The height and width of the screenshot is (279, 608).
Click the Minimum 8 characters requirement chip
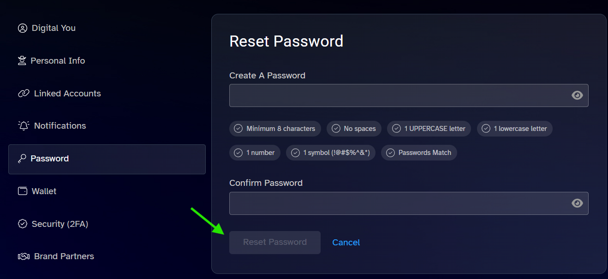pyautogui.click(x=275, y=129)
